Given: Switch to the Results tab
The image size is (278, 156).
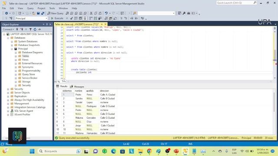Looking at the screenshot, I should point(62,86).
